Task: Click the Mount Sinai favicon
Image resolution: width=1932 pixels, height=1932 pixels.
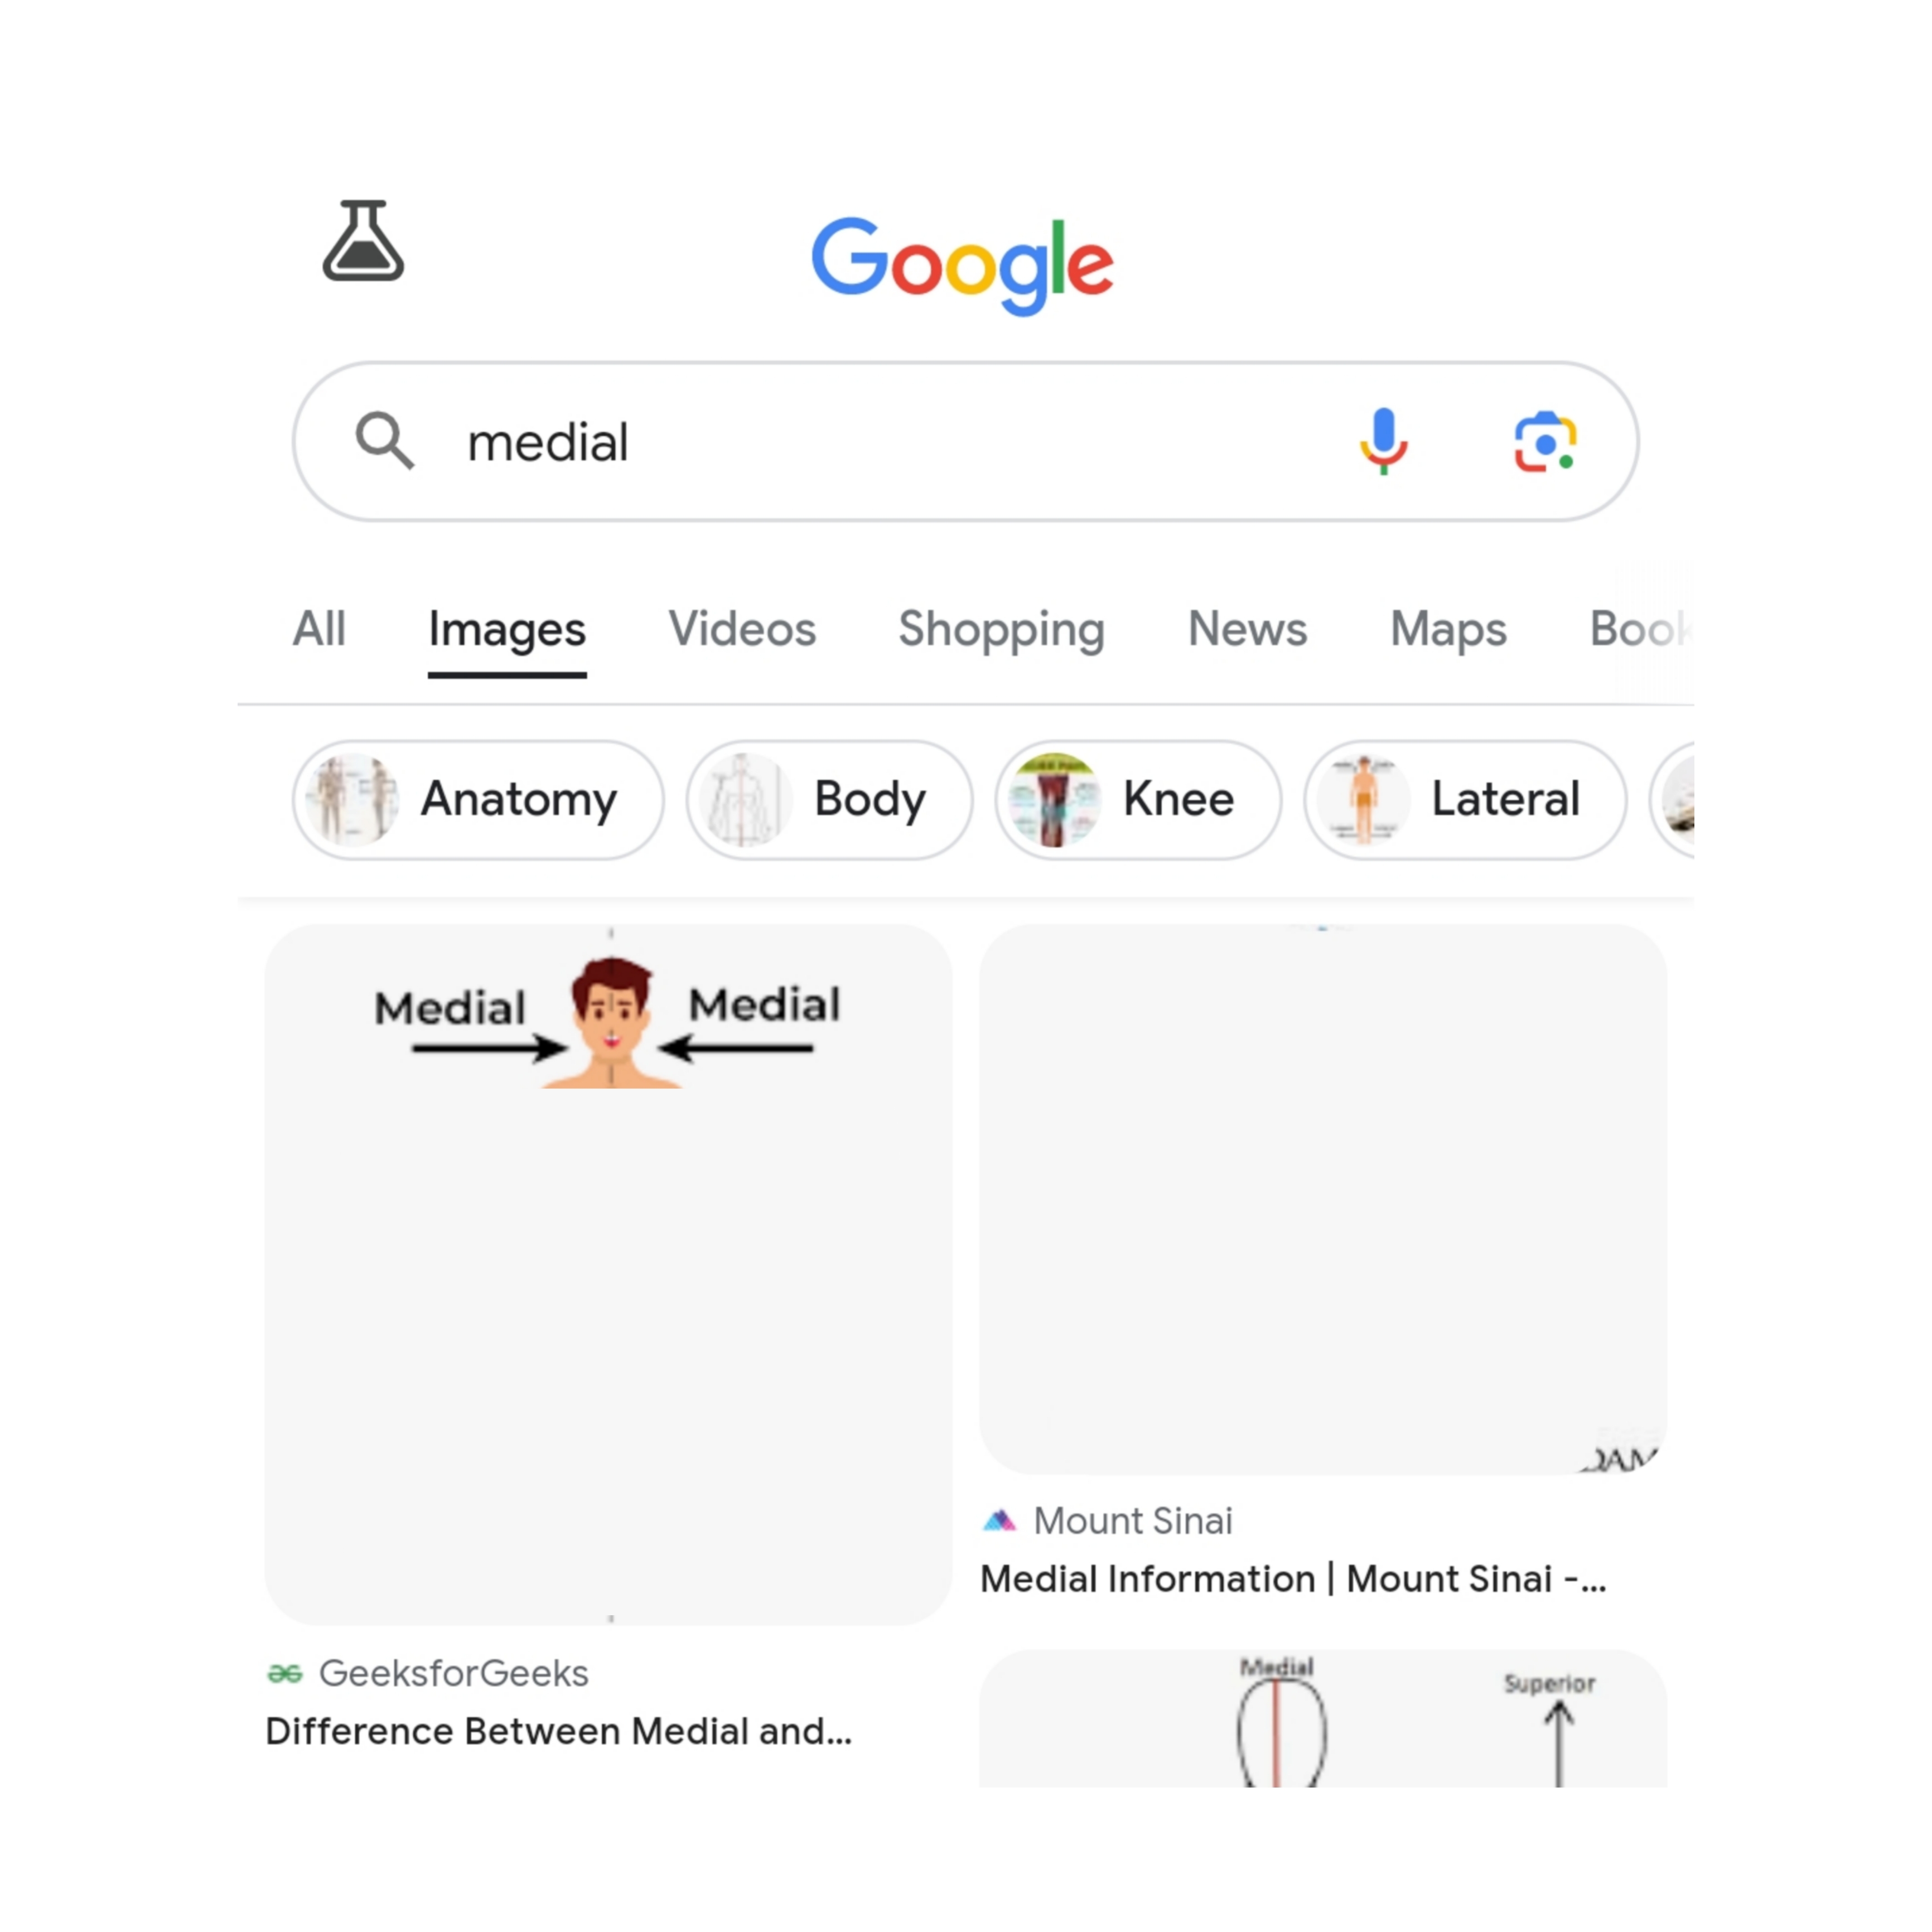Action: click(x=999, y=1520)
